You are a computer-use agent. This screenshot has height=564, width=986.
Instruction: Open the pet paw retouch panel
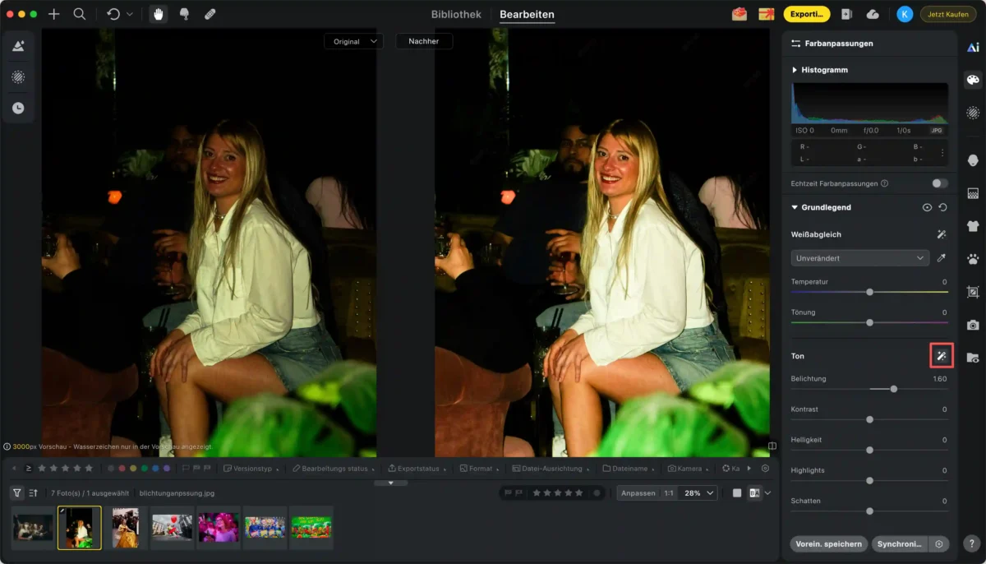(973, 258)
